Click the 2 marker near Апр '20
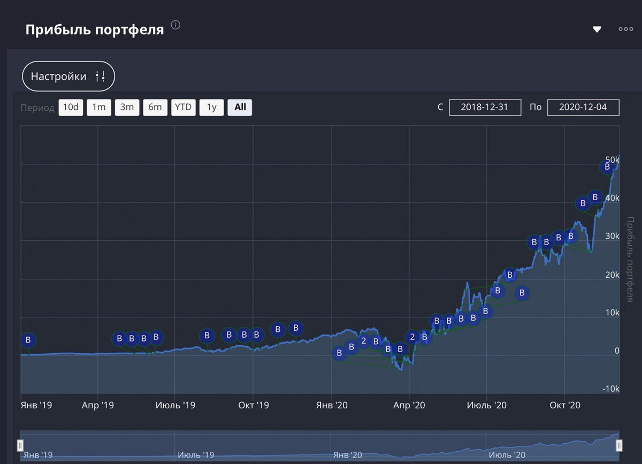The height and width of the screenshot is (464, 642). point(412,337)
